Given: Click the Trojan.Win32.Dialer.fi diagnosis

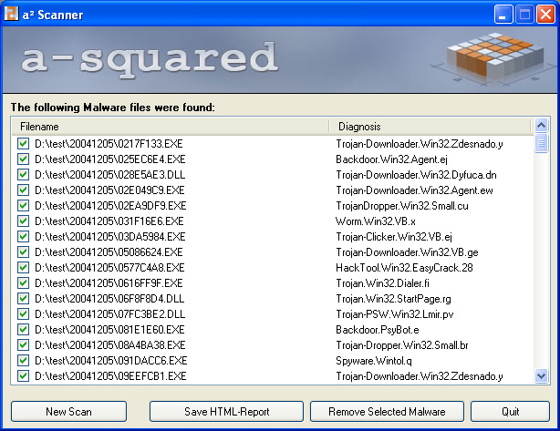Looking at the screenshot, I should 382,283.
